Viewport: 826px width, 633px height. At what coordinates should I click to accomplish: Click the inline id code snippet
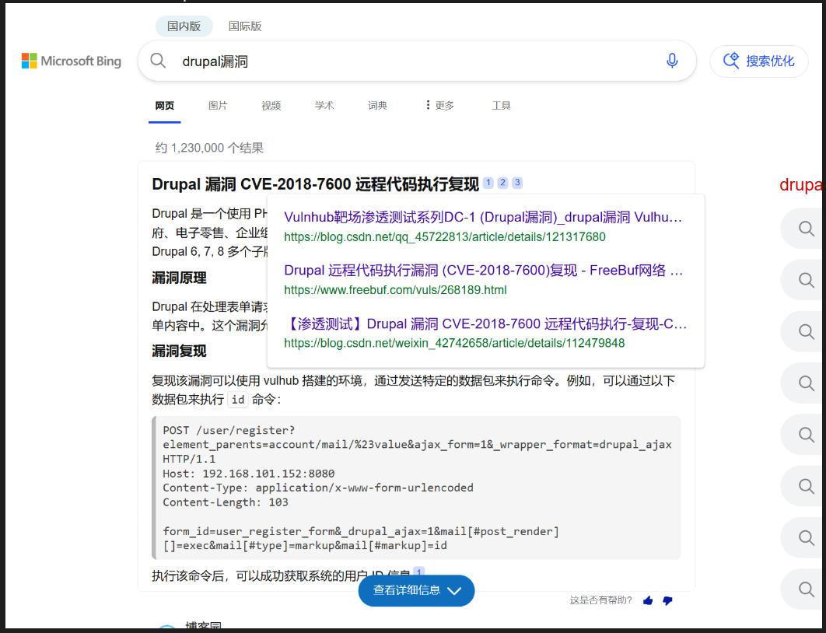click(x=238, y=400)
